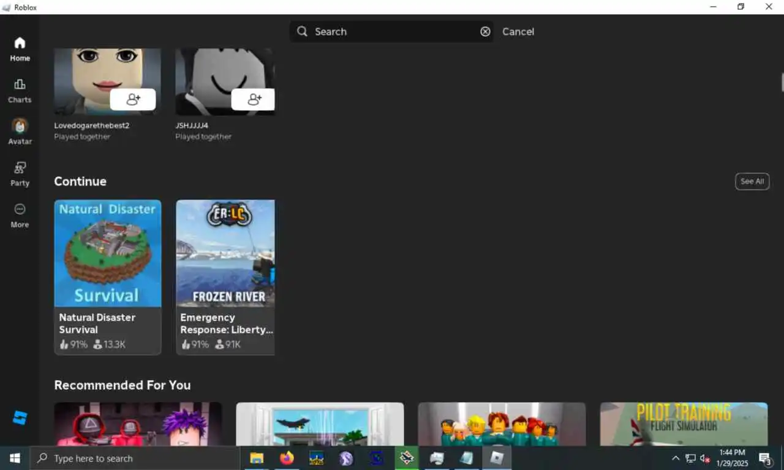This screenshot has height=470, width=784.
Task: Open the clock showing 1:44 PM
Action: (x=733, y=458)
